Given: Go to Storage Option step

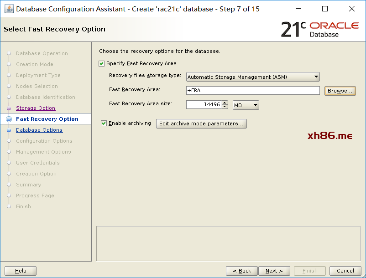Looking at the screenshot, I should click(36, 108).
